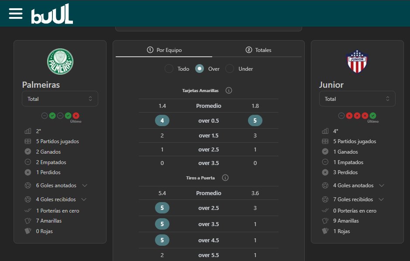Click Junior ranking position icon
Screen dimensions: 410x261
pos(325,131)
